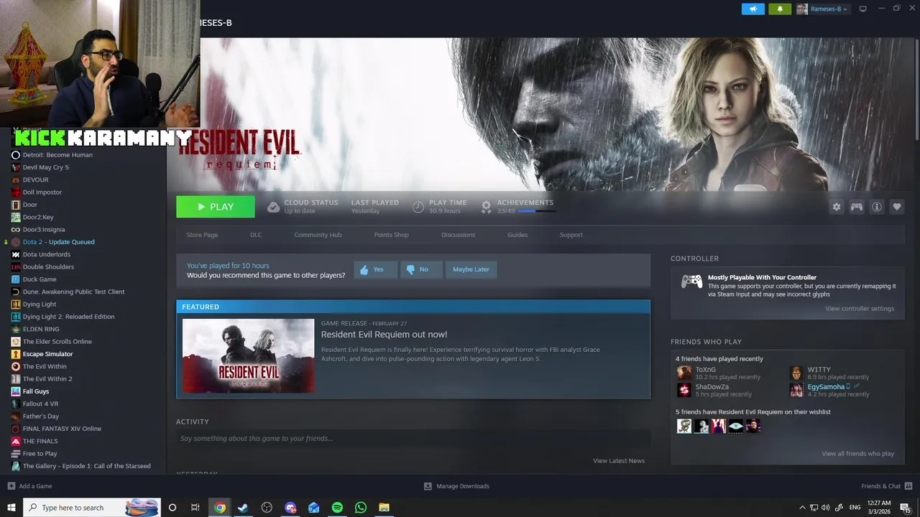This screenshot has height=517, width=920.
Task: Open File Explorer from the taskbar
Action: point(385,508)
